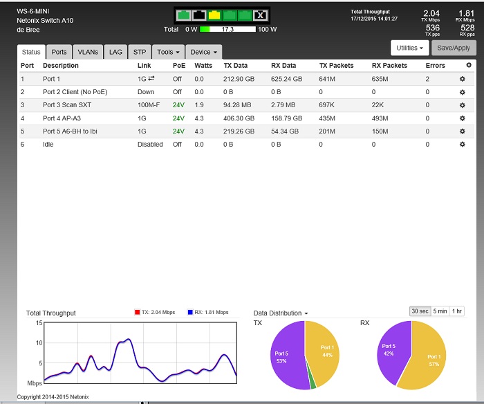This screenshot has width=484, height=404.
Task: Click the 'Port 2 Client (No PoE)' description
Action: click(75, 92)
